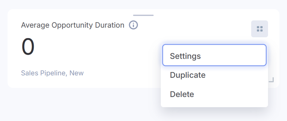Click the word New in the subtitle
The height and width of the screenshot is (121, 287).
point(76,73)
